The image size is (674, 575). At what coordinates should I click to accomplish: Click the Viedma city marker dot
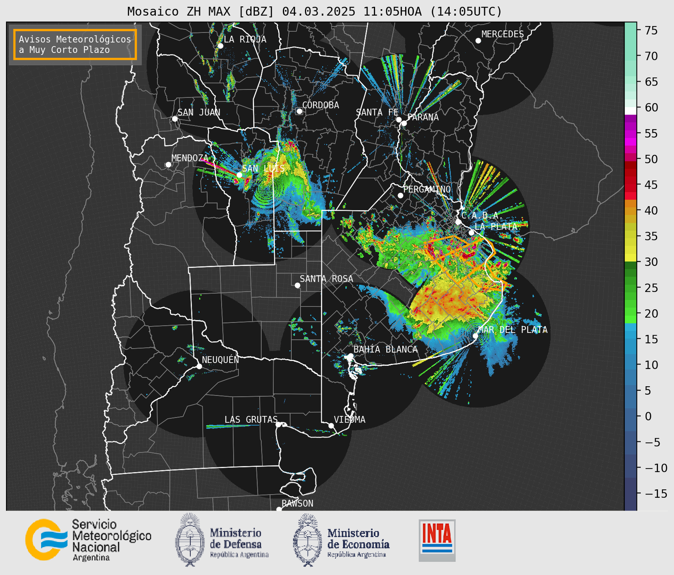(x=331, y=425)
